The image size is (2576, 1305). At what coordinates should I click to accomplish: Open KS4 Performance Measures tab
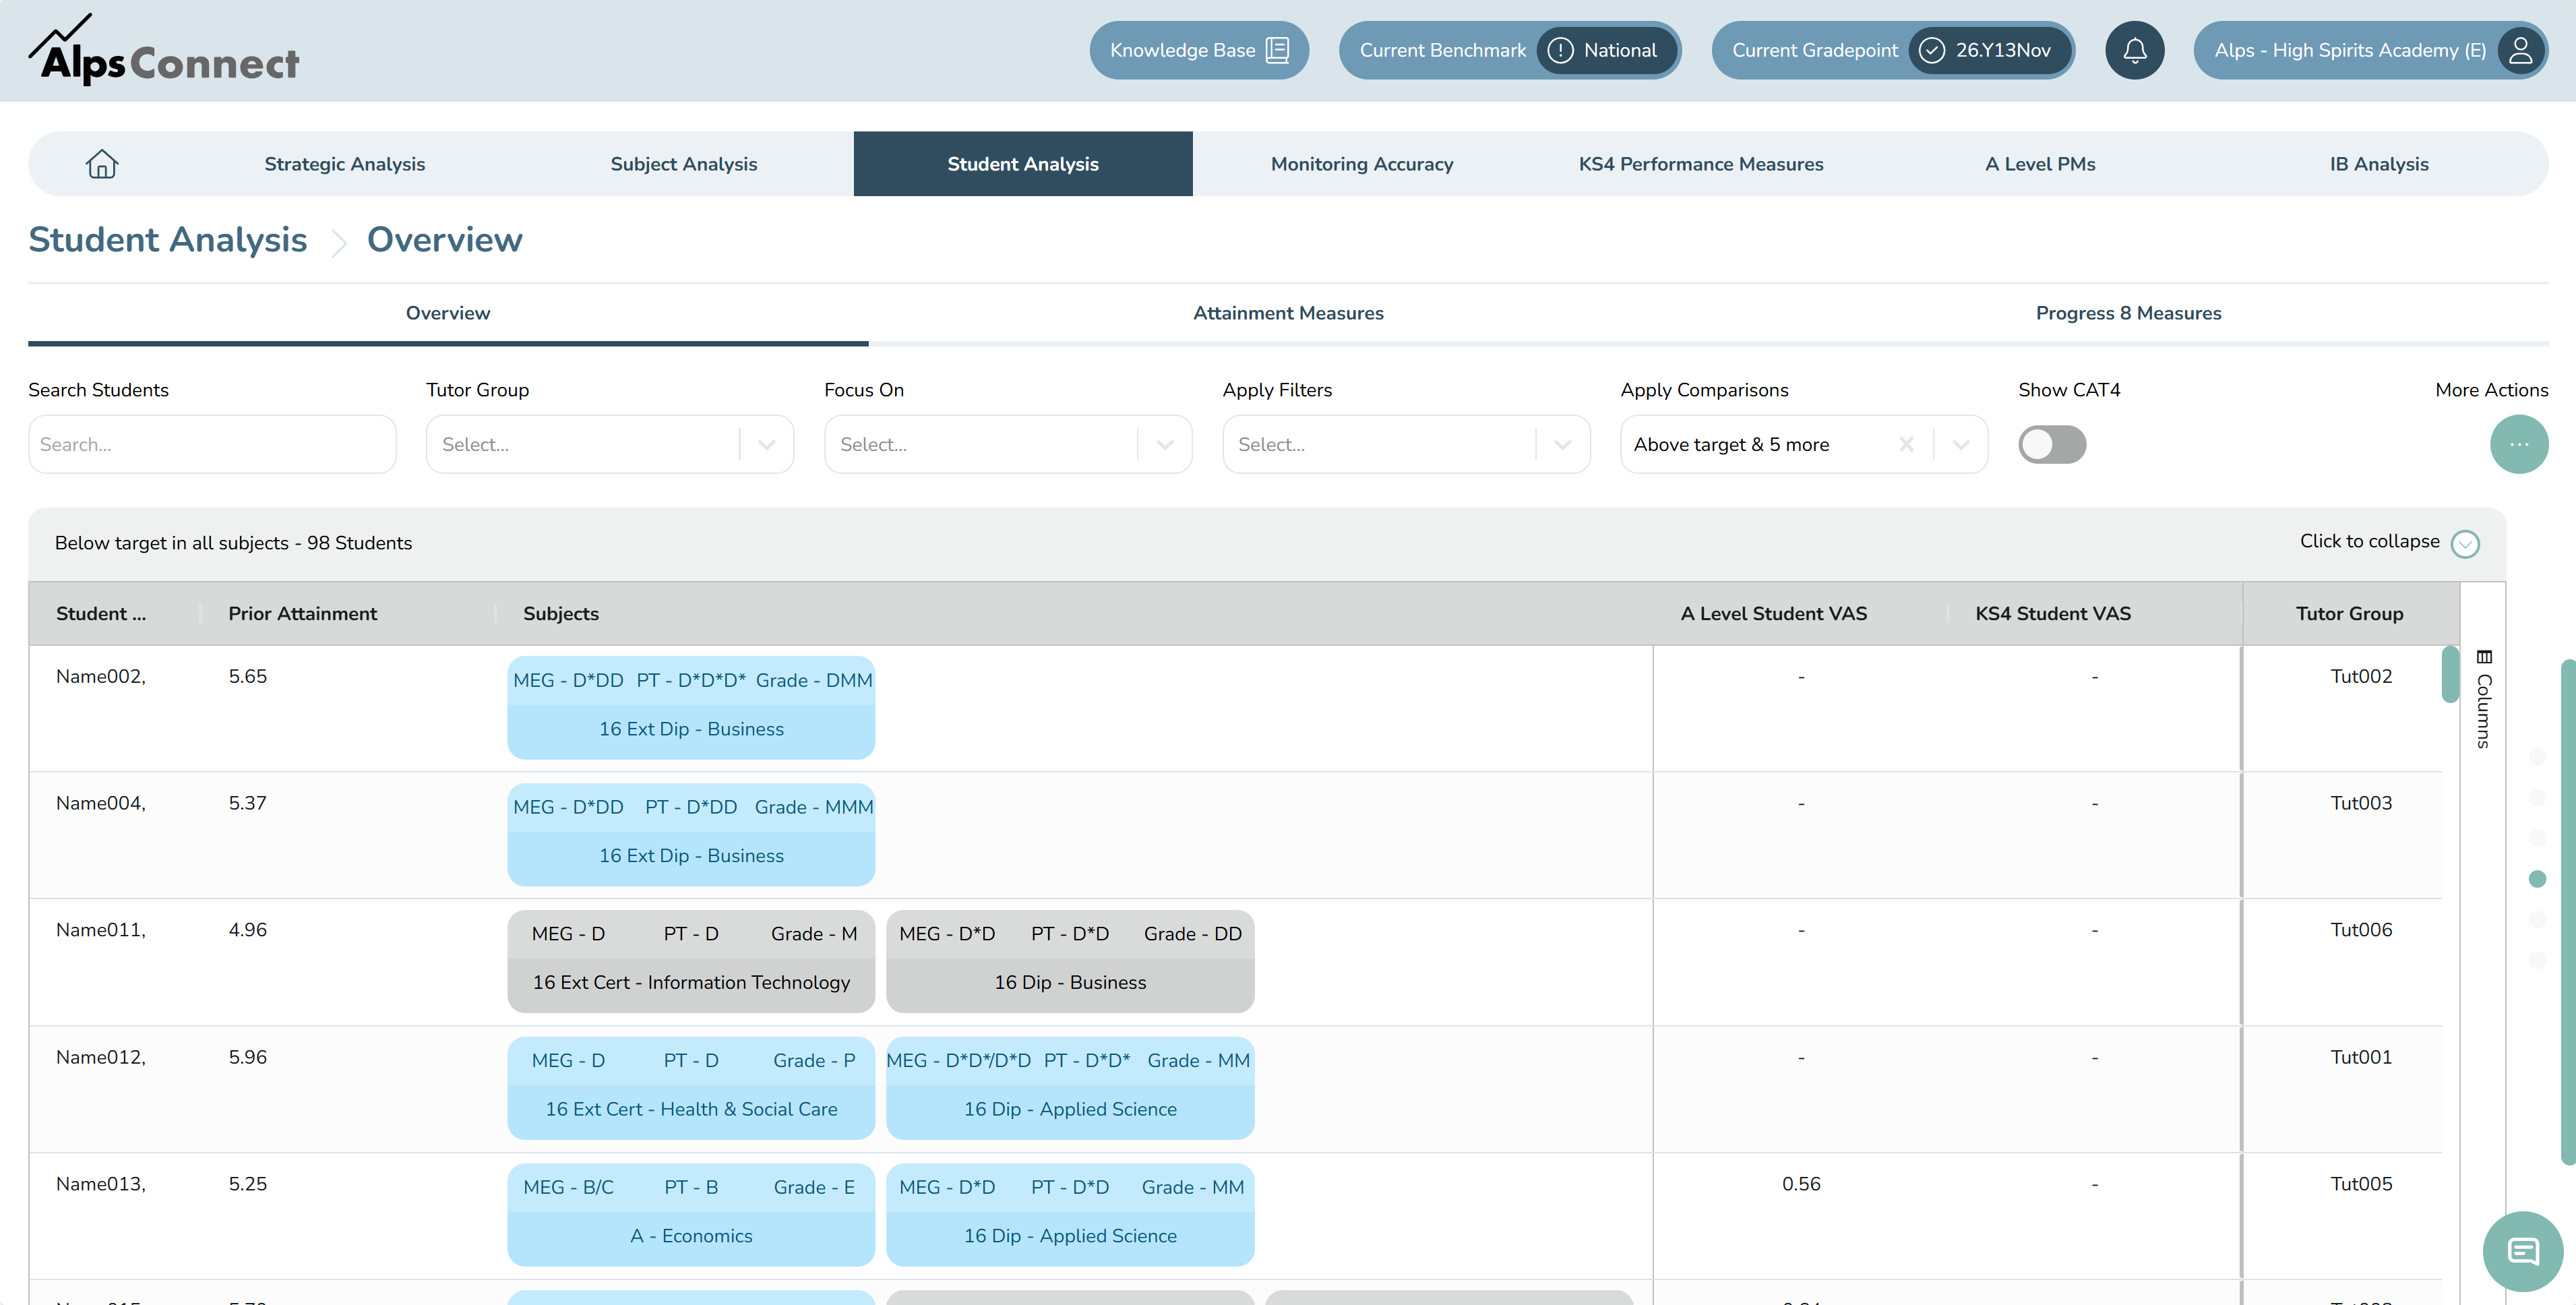[x=1701, y=163]
